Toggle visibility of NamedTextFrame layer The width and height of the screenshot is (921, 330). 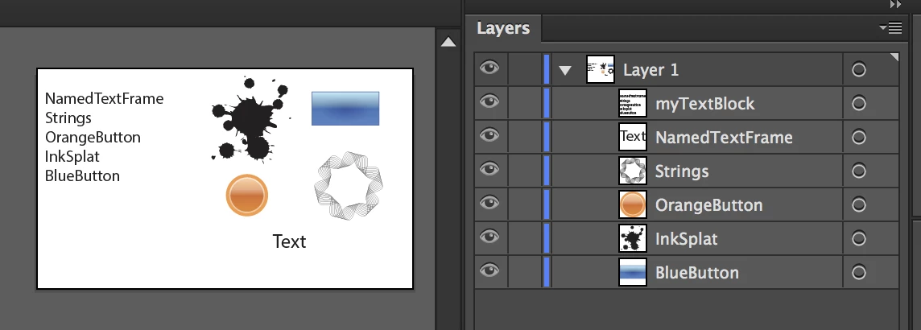tap(489, 135)
